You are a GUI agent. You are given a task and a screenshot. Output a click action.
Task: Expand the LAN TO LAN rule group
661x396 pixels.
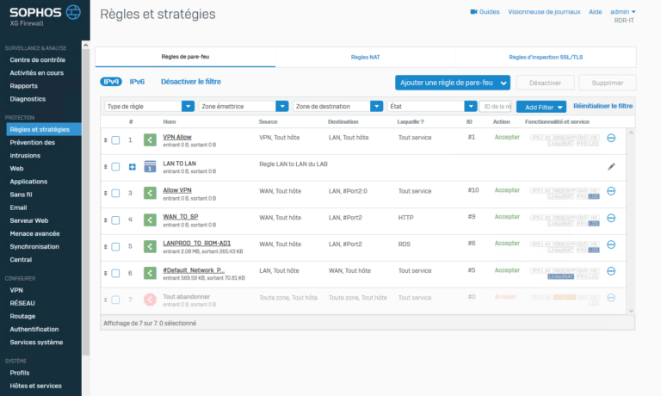pos(133,167)
